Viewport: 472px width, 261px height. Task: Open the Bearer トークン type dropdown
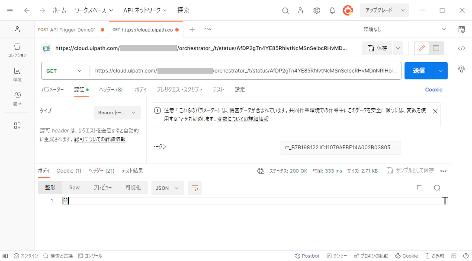point(117,113)
